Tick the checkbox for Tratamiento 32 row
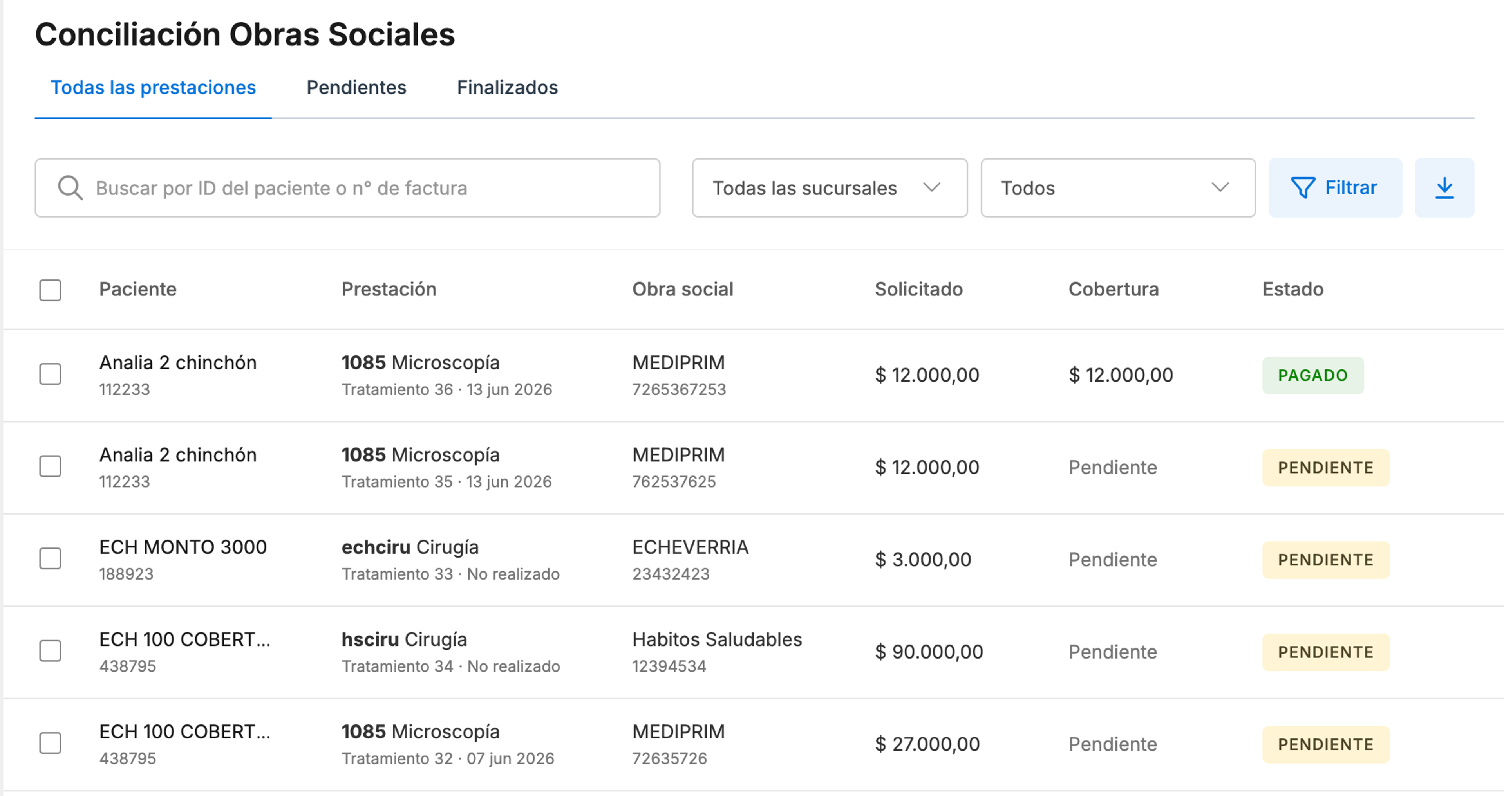Screen dimensions: 1504x796 (50, 743)
